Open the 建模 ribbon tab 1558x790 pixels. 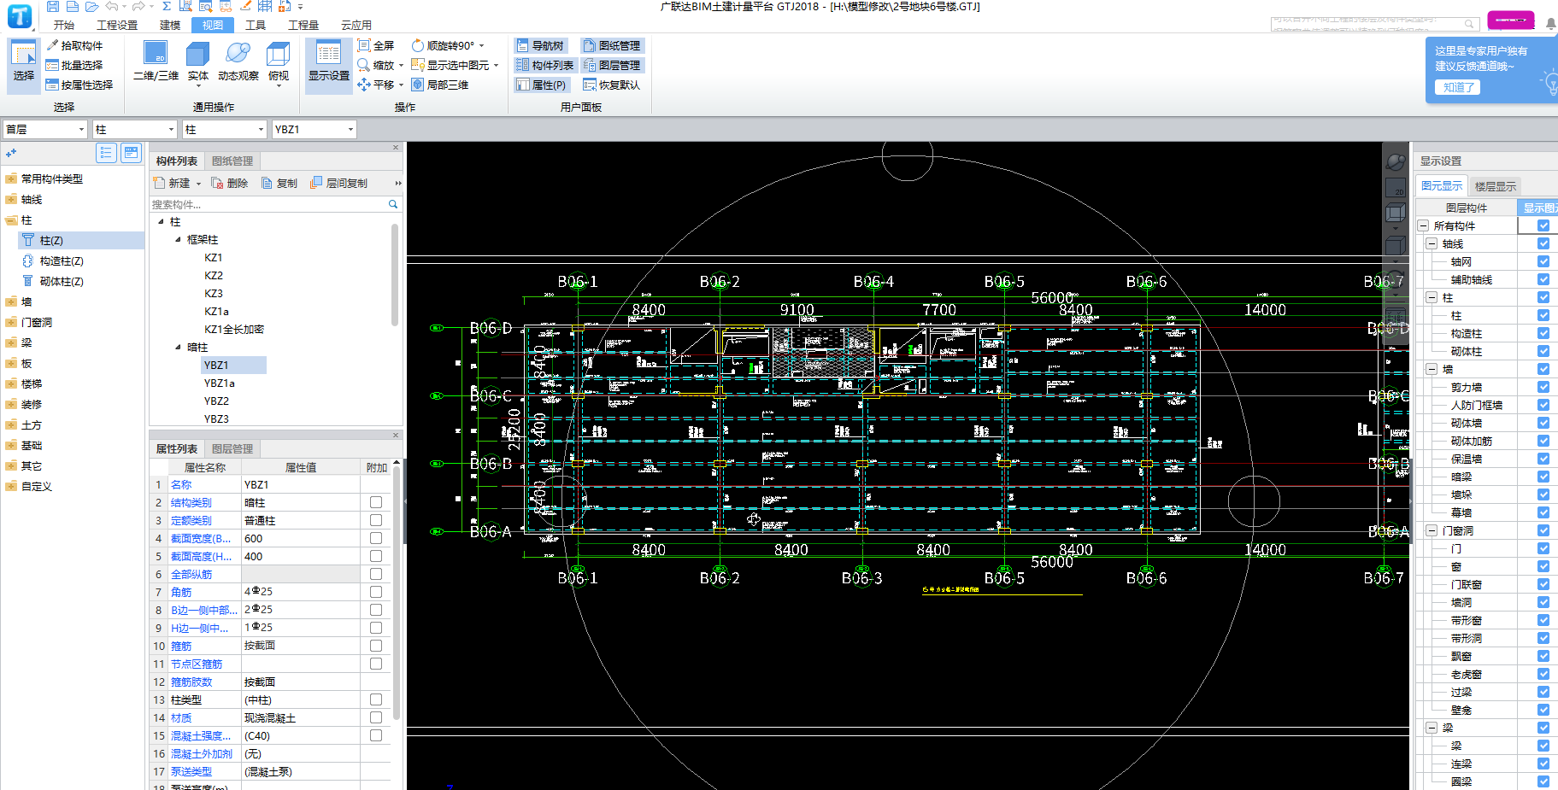click(x=170, y=25)
